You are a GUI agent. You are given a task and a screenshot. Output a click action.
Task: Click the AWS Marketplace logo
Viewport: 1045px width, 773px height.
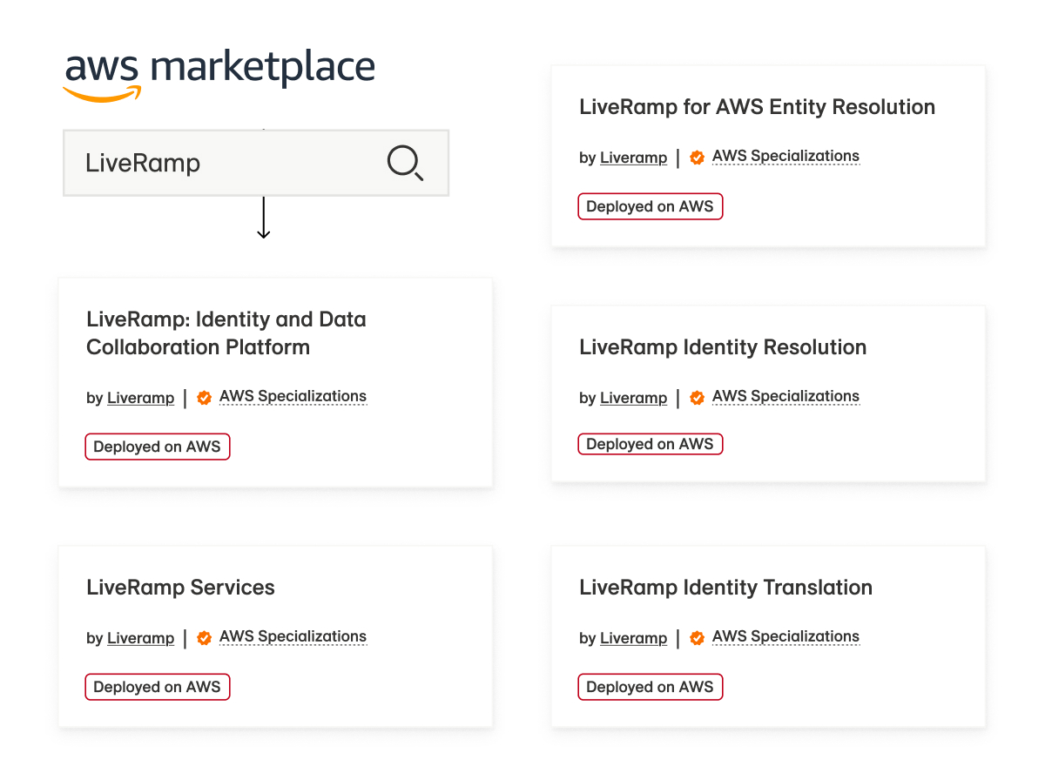[x=219, y=77]
